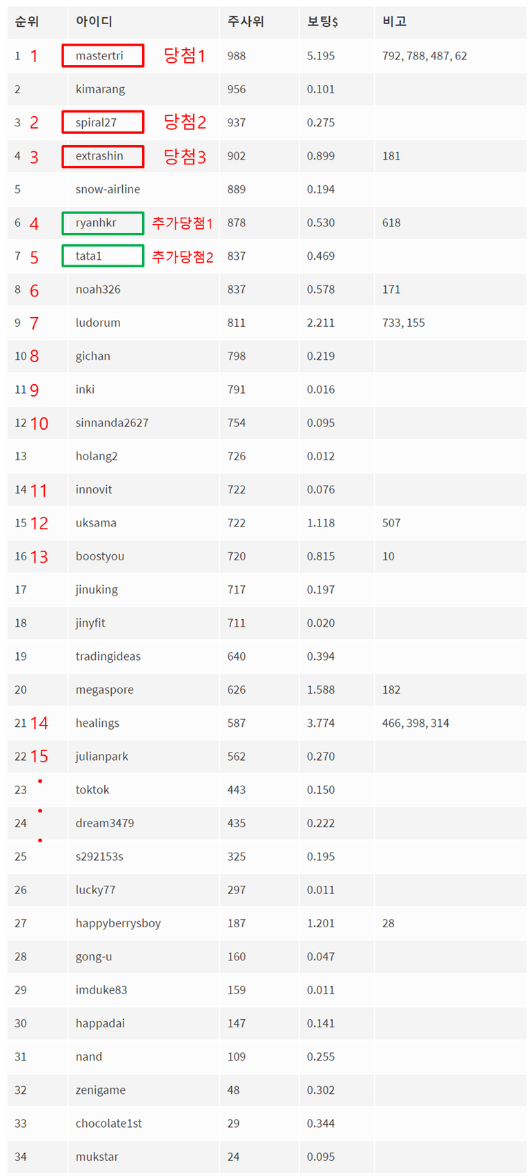Select the healings row ID
530x1176 pixels.
click(97, 723)
